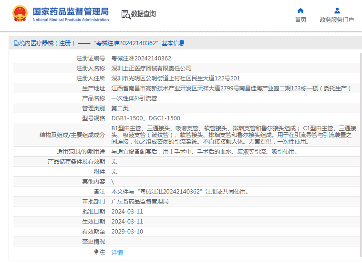
Task: Click the 产品储存条件及有效期 label
Action: pyautogui.click(x=76, y=161)
